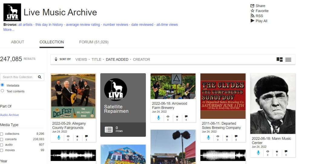The height and width of the screenshot is (164, 310).
Task: Check the concerts media type box
Action: pos(2,140)
